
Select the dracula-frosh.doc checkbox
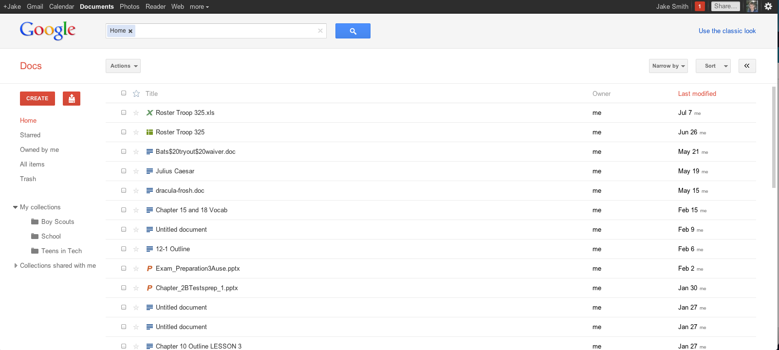(124, 190)
